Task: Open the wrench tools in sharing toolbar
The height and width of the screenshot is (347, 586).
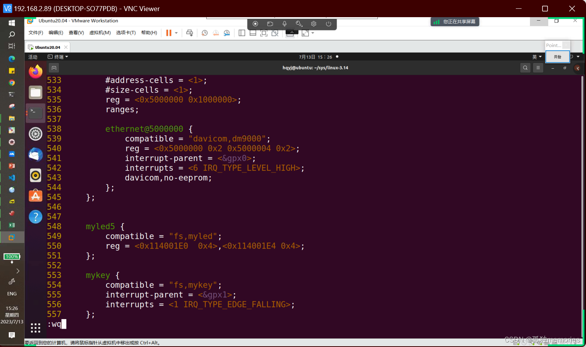Action: tap(299, 24)
